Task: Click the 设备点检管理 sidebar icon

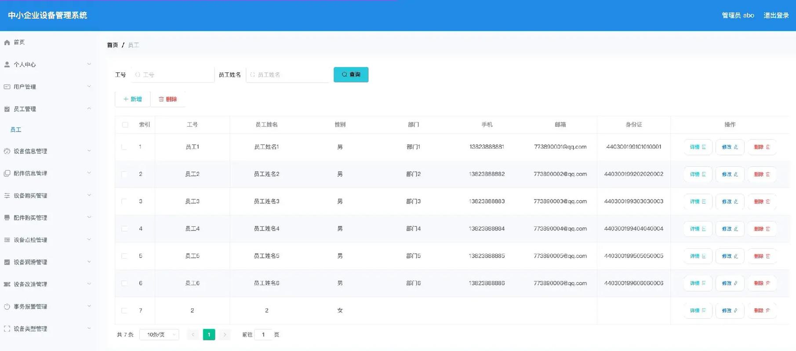Action: click(7, 240)
